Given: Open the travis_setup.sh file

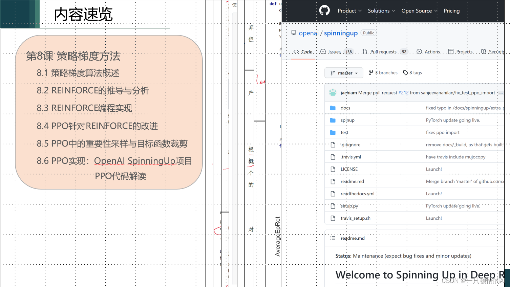Looking at the screenshot, I should 356,218.
